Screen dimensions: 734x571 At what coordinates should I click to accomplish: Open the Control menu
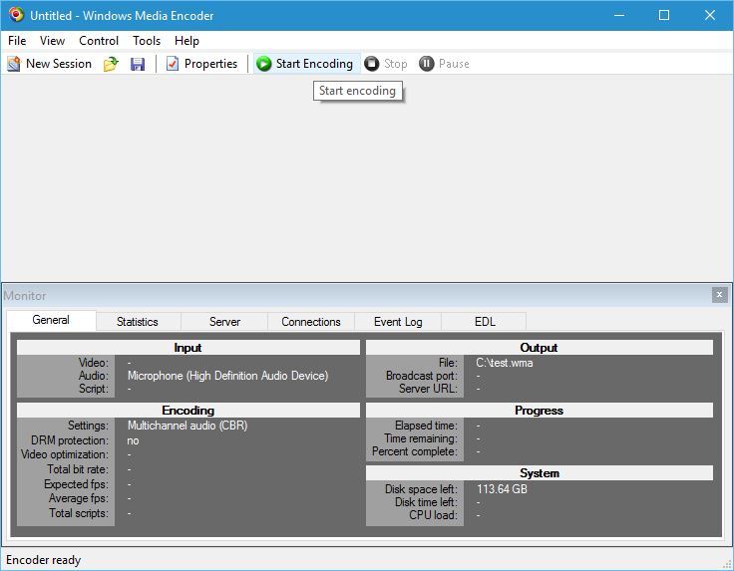click(x=99, y=41)
